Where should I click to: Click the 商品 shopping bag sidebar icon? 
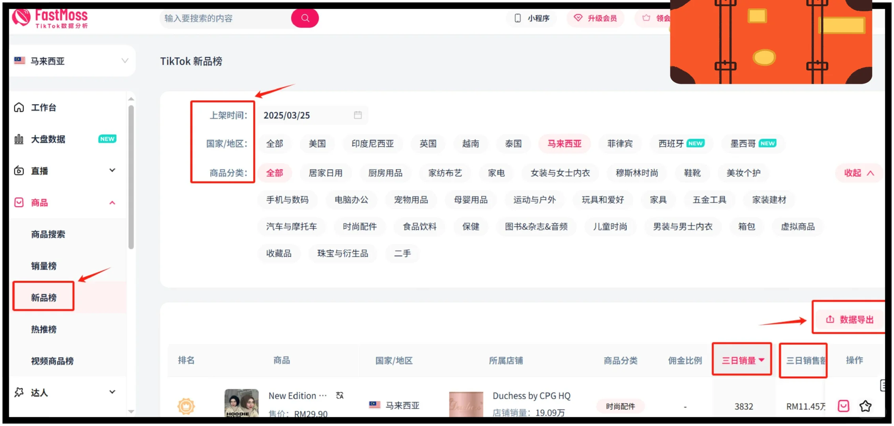pyautogui.click(x=19, y=202)
